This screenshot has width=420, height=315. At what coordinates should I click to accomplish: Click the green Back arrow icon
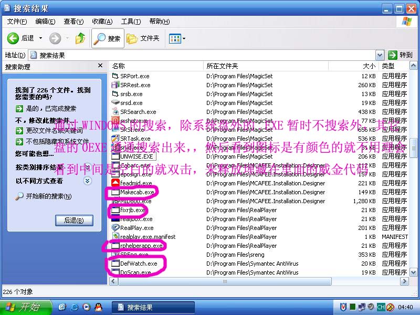point(13,38)
